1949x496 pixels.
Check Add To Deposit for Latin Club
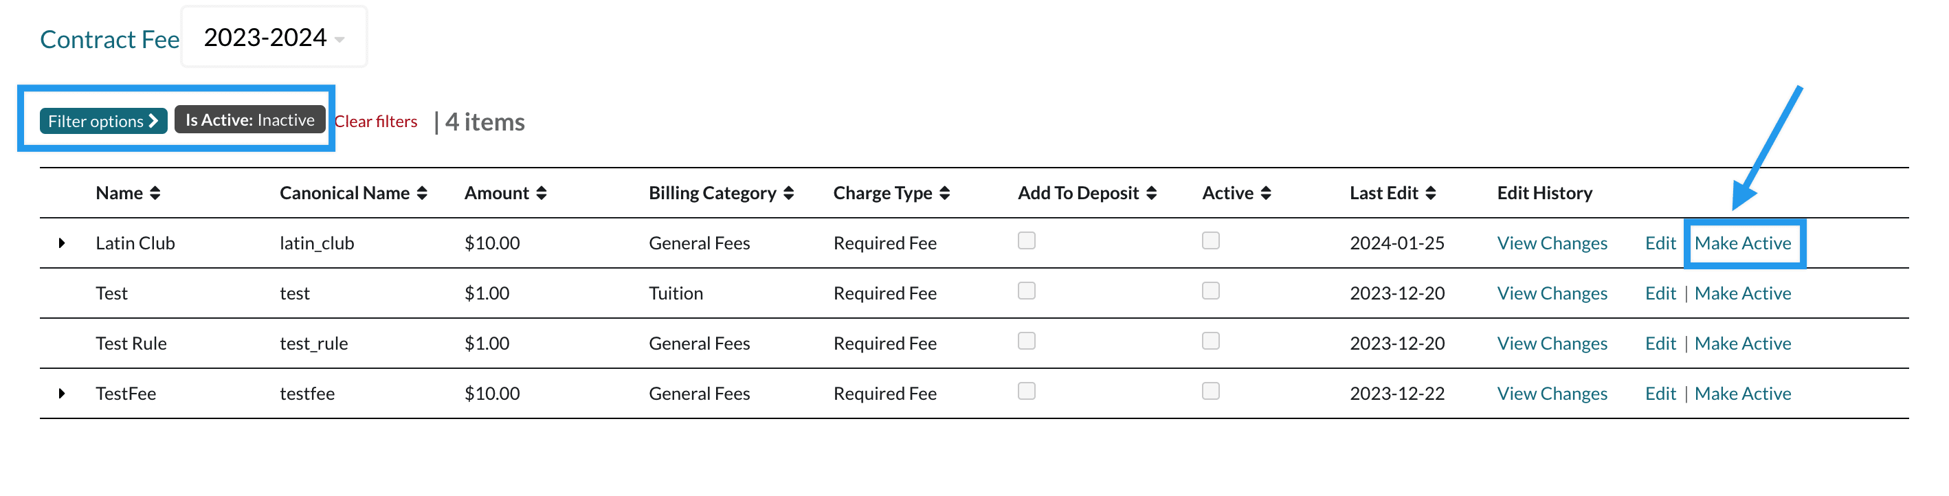coord(1026,241)
